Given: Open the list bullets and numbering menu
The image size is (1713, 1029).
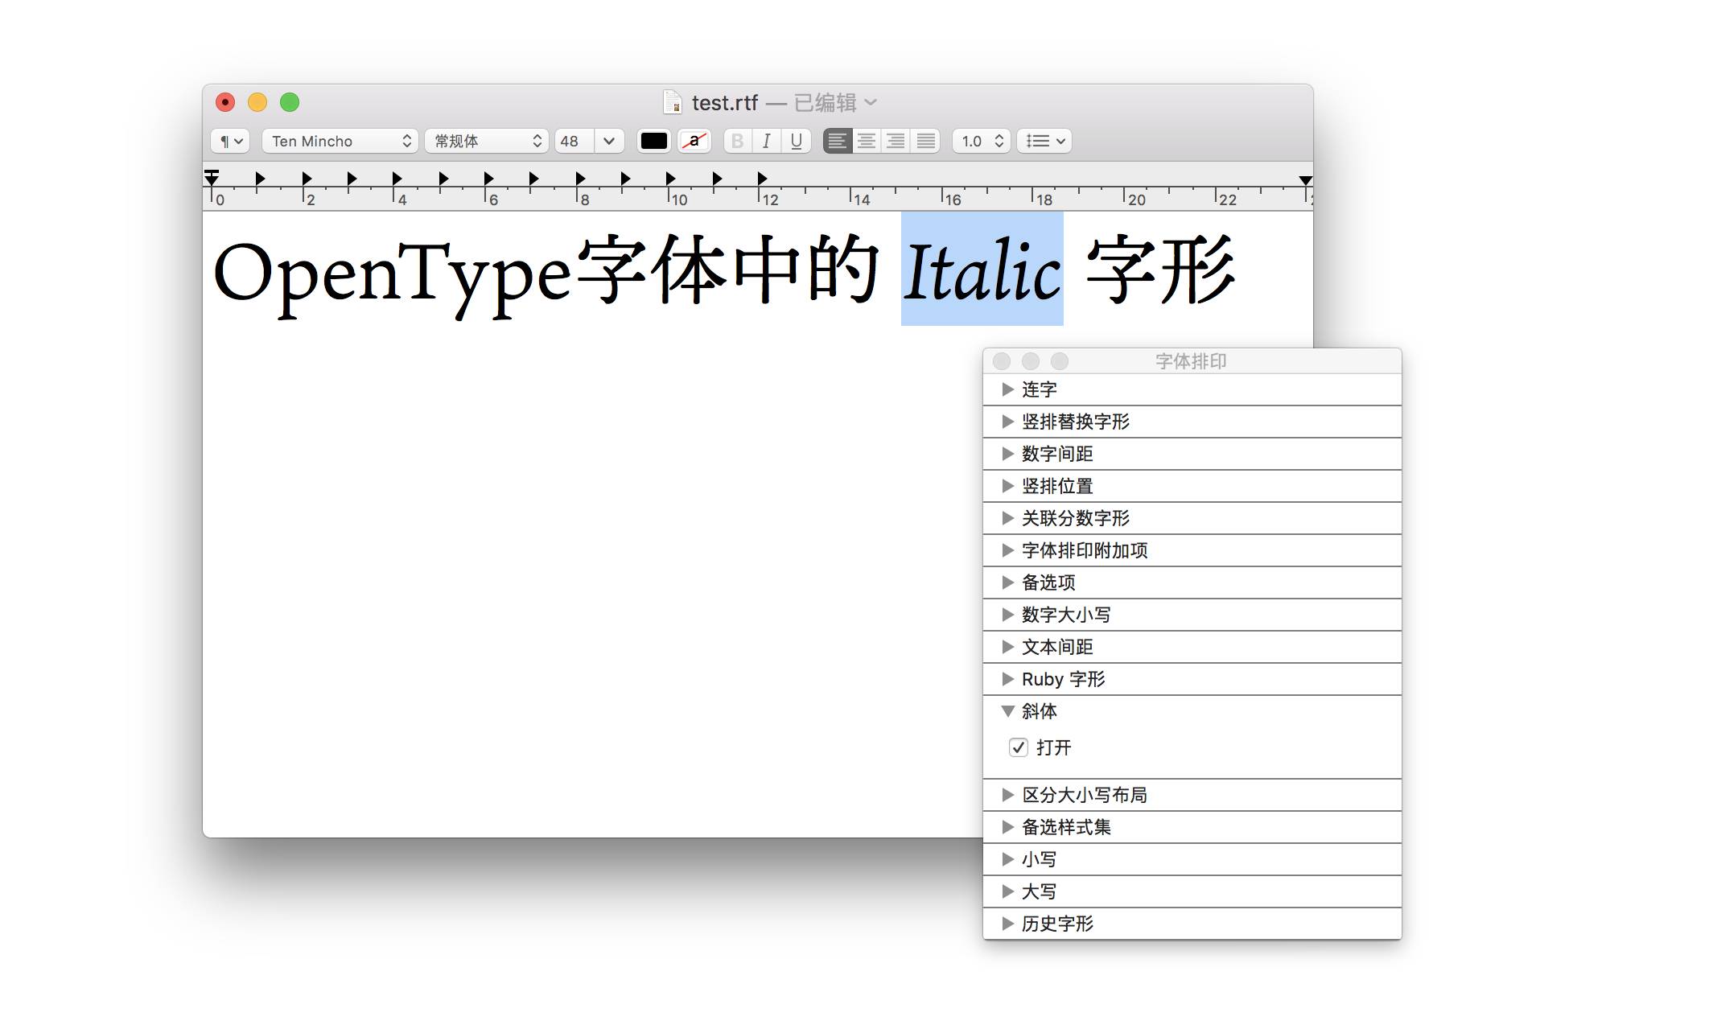Looking at the screenshot, I should (1044, 142).
